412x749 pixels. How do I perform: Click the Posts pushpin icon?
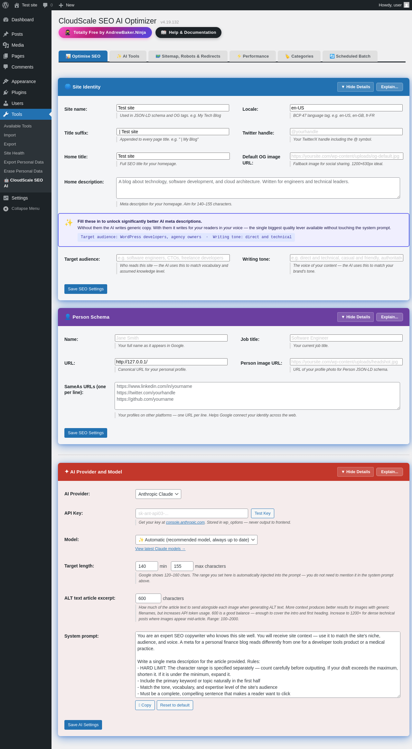pos(6,34)
